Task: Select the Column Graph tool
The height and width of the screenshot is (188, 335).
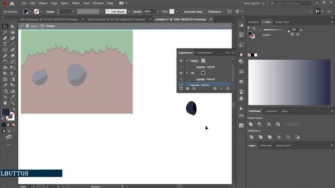Action: coord(13,91)
